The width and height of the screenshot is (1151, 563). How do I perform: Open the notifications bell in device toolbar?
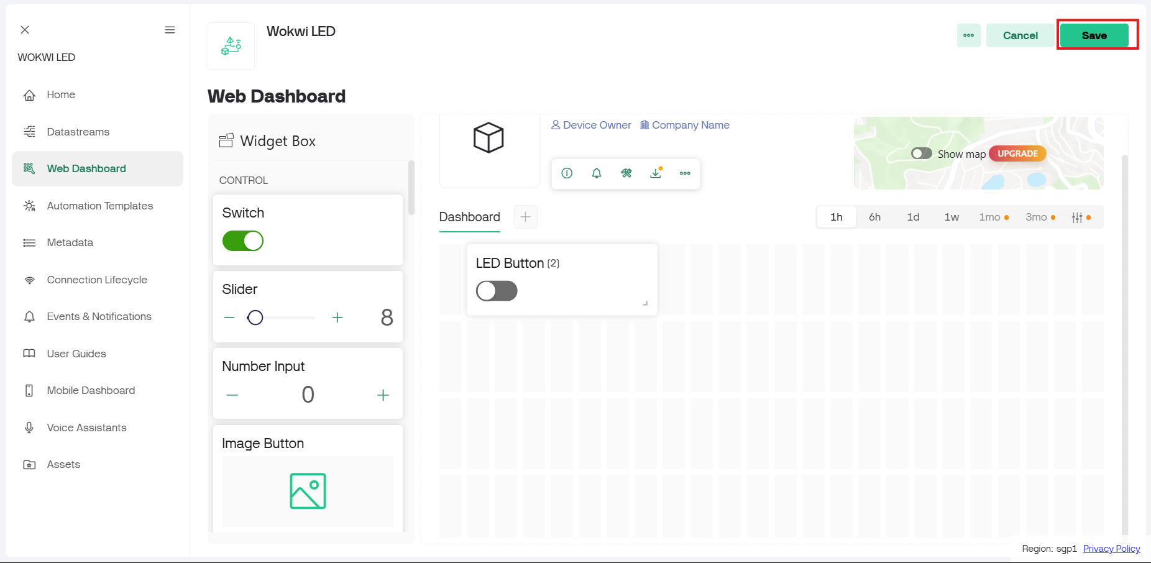597,173
